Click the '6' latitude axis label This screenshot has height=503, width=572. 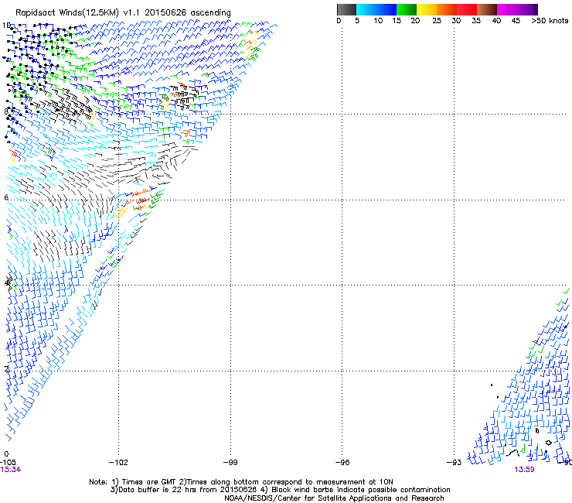point(6,197)
